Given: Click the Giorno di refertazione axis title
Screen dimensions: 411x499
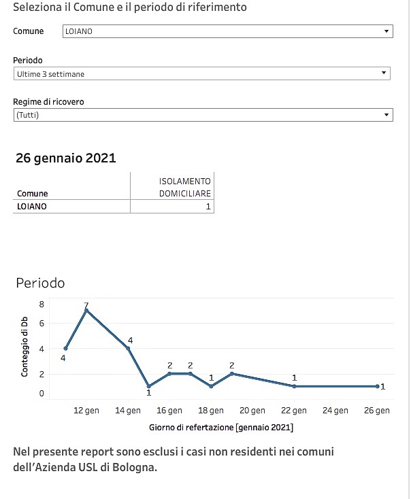Looking at the screenshot, I should pyautogui.click(x=221, y=428).
